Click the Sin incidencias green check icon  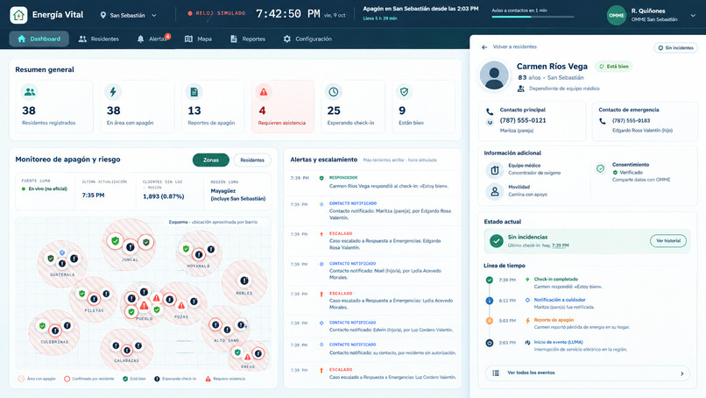click(497, 241)
